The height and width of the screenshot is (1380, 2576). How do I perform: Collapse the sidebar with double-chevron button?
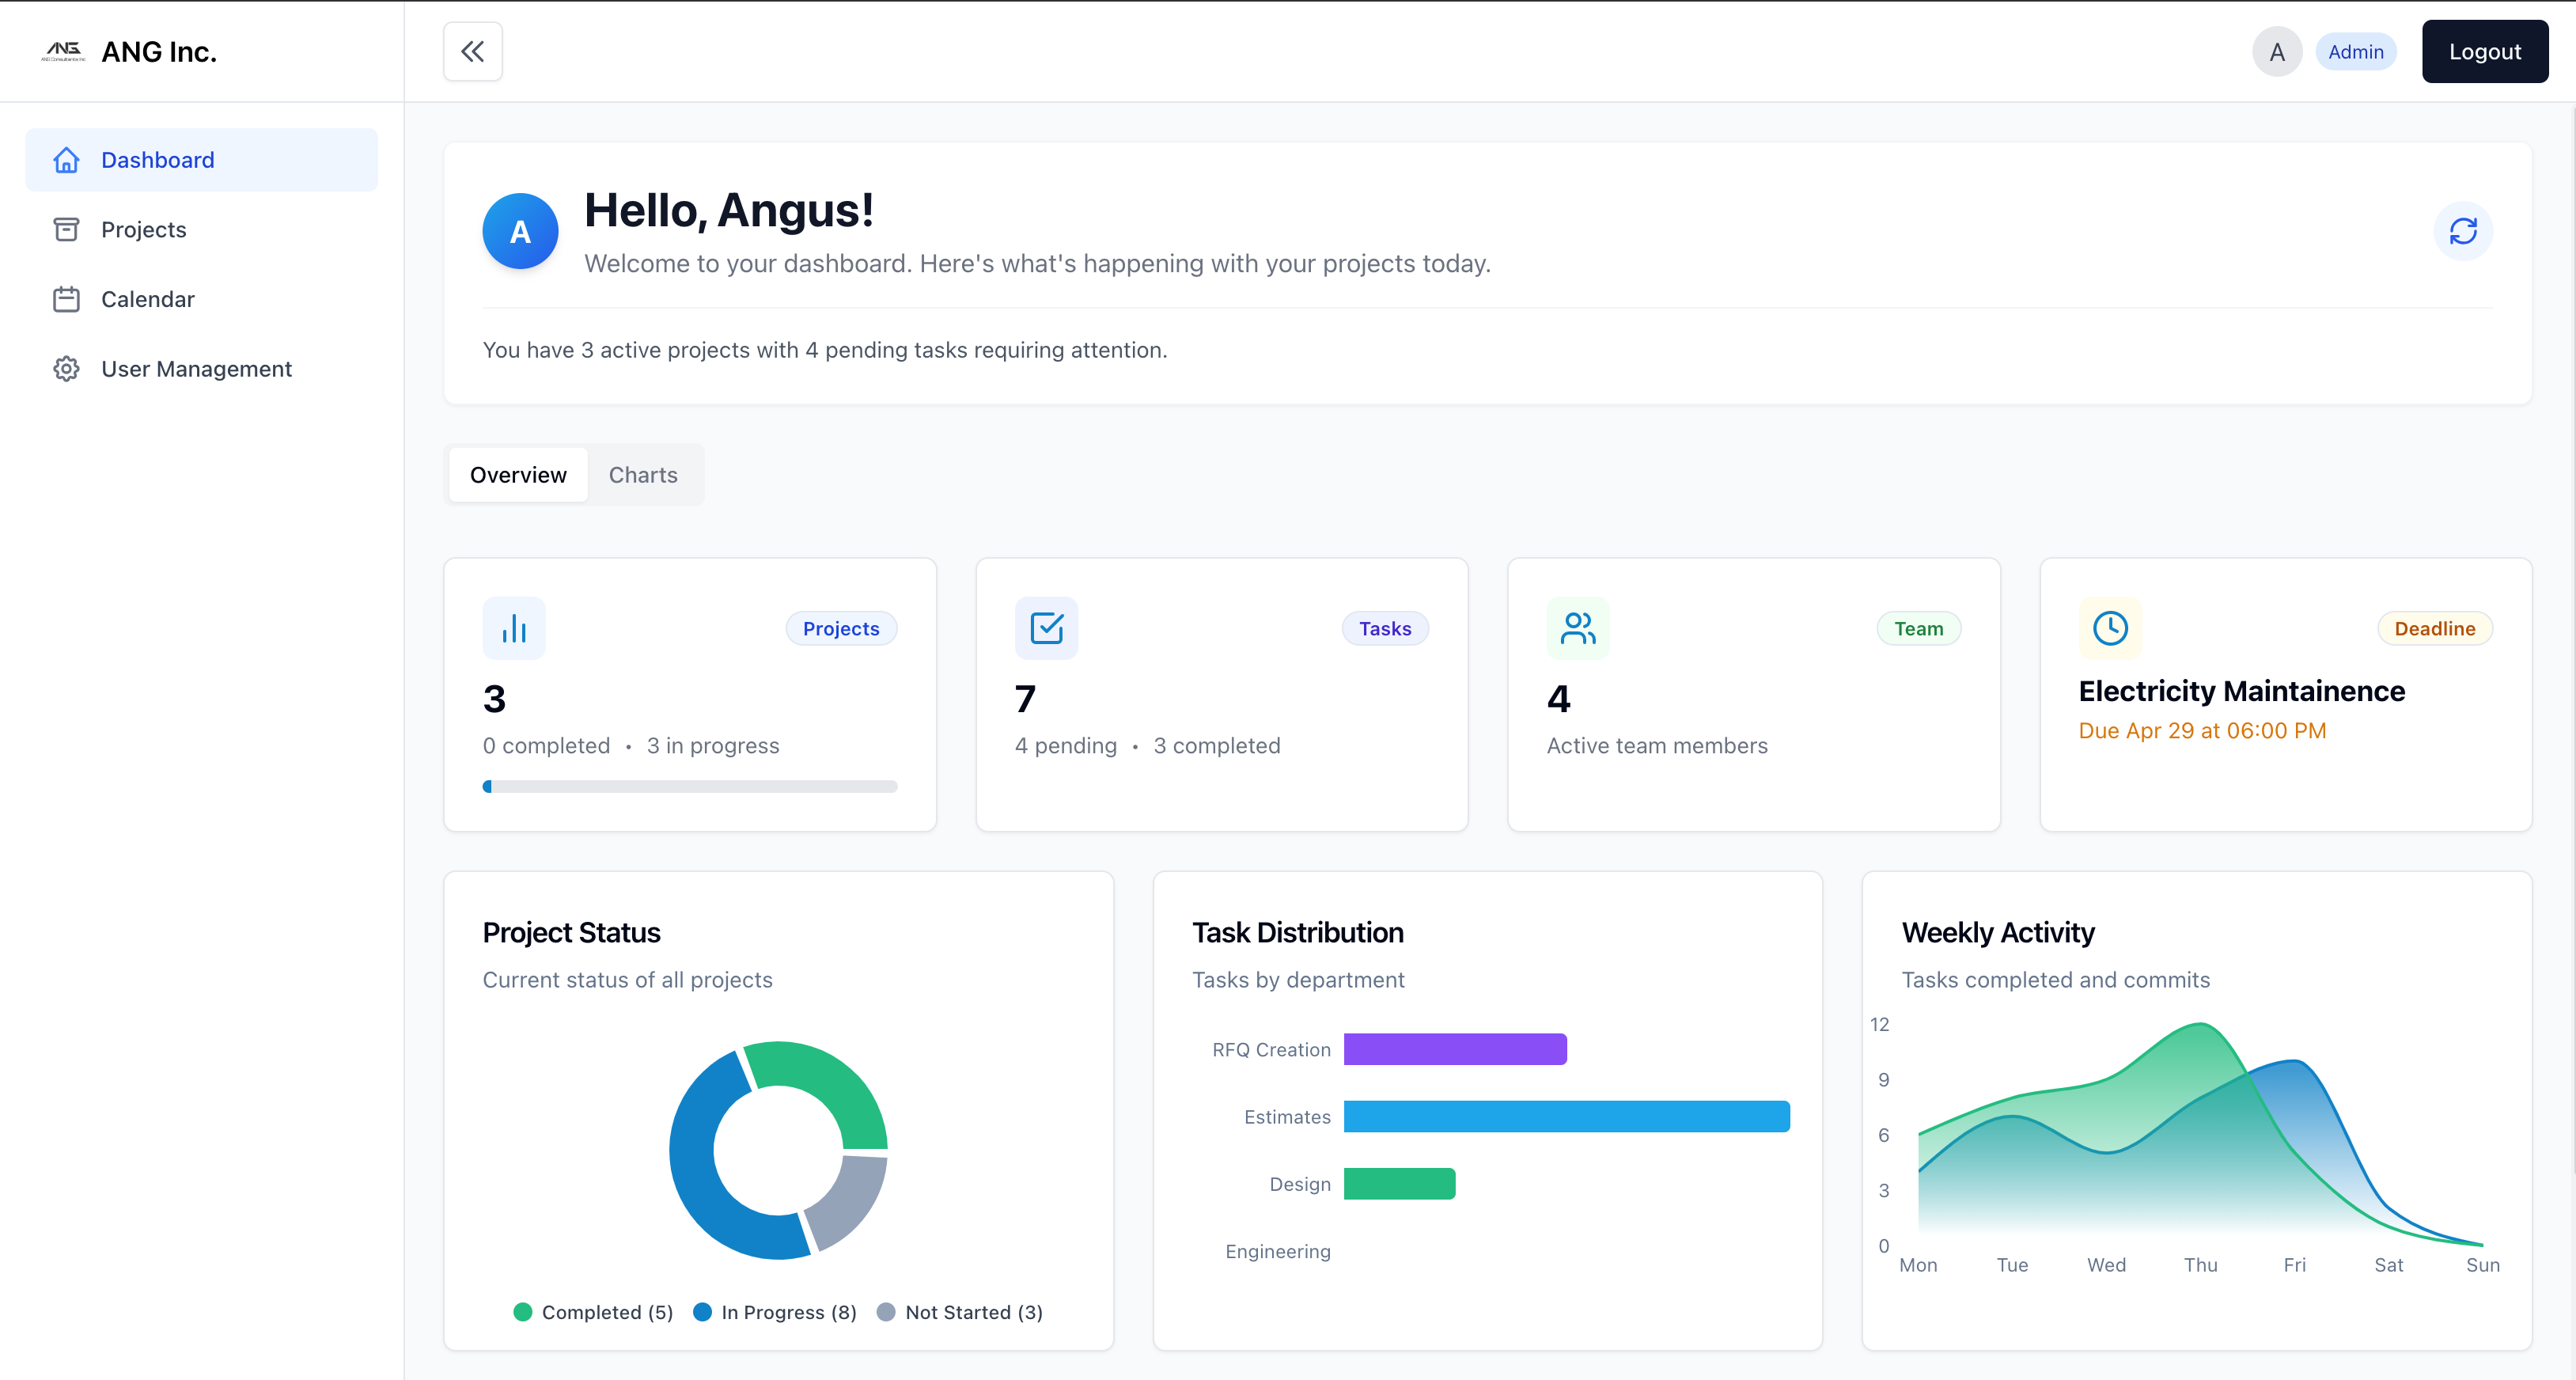click(x=473, y=51)
